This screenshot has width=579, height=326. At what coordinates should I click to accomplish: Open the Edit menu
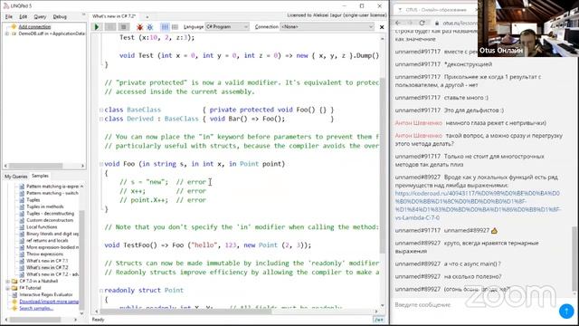(x=24, y=16)
